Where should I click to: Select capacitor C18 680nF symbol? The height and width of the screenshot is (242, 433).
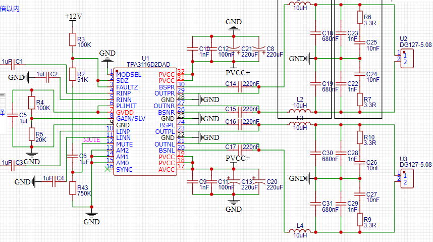315,33
